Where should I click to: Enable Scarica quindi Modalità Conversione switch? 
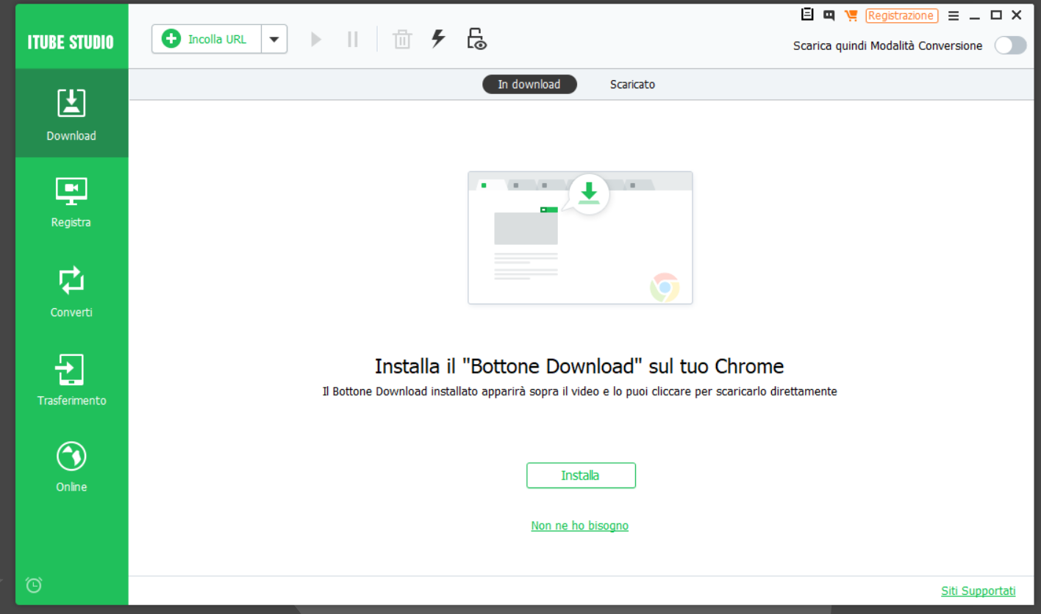click(1010, 46)
